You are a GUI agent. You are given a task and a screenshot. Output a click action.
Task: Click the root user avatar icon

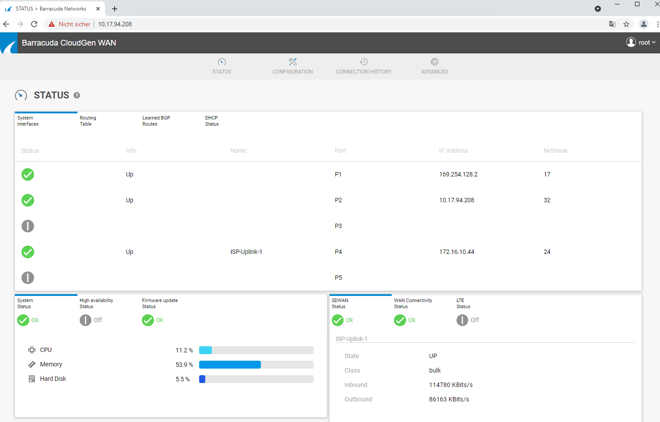pos(631,42)
